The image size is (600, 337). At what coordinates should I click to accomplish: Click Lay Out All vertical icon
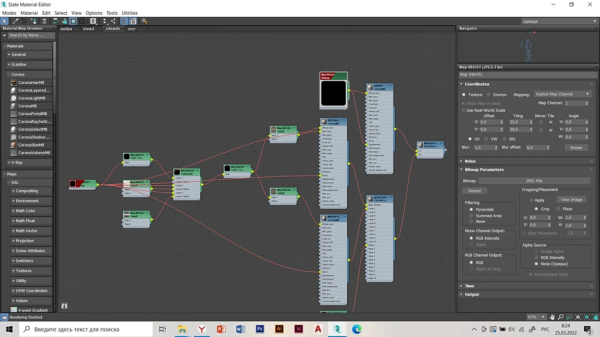point(104,21)
